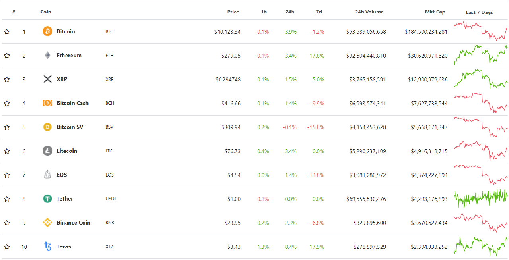Click Ethereum's 7-day sparkline chart
This screenshot has height=260, width=509.
pyautogui.click(x=481, y=55)
